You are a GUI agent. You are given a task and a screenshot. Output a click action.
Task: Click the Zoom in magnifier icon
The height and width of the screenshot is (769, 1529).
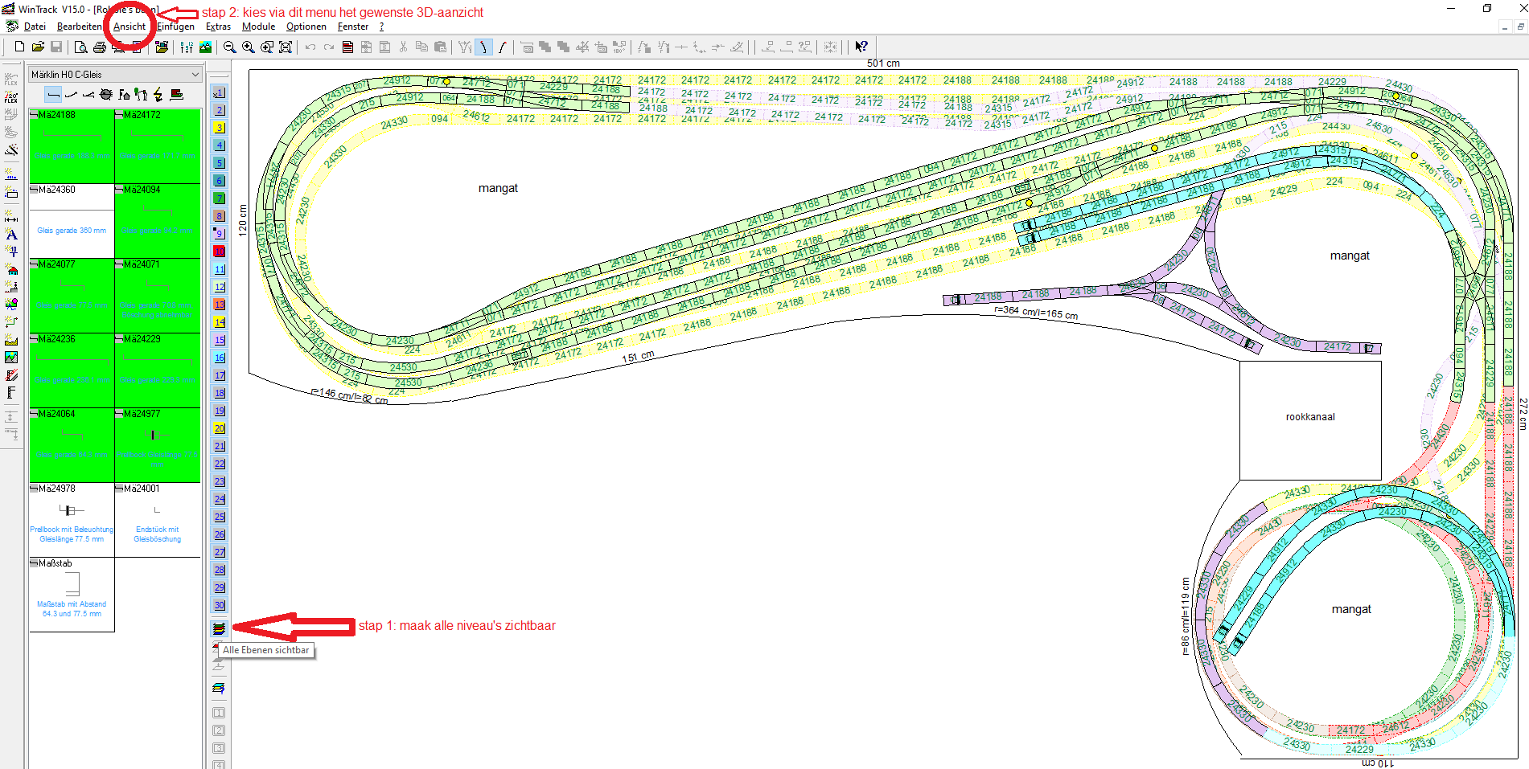click(x=249, y=47)
